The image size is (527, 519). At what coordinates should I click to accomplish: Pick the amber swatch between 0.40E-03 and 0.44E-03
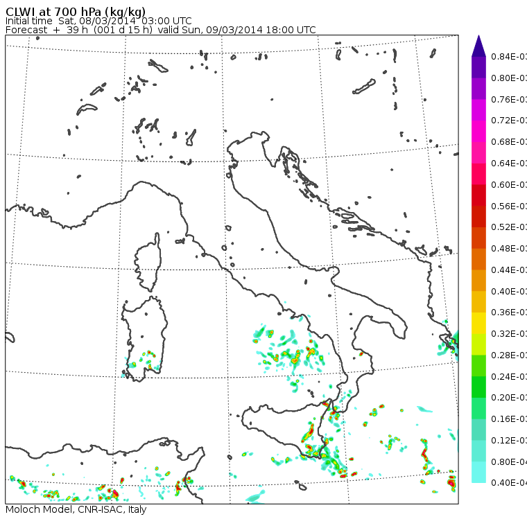point(478,281)
